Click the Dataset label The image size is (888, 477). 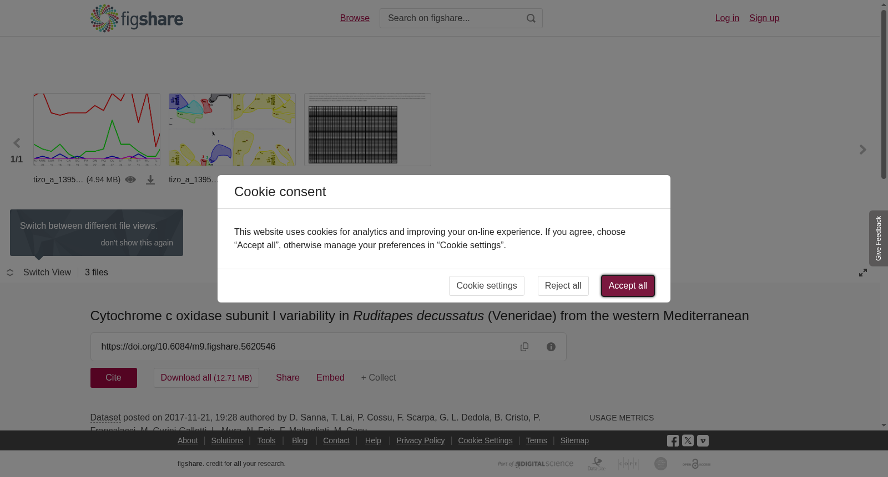105,418
